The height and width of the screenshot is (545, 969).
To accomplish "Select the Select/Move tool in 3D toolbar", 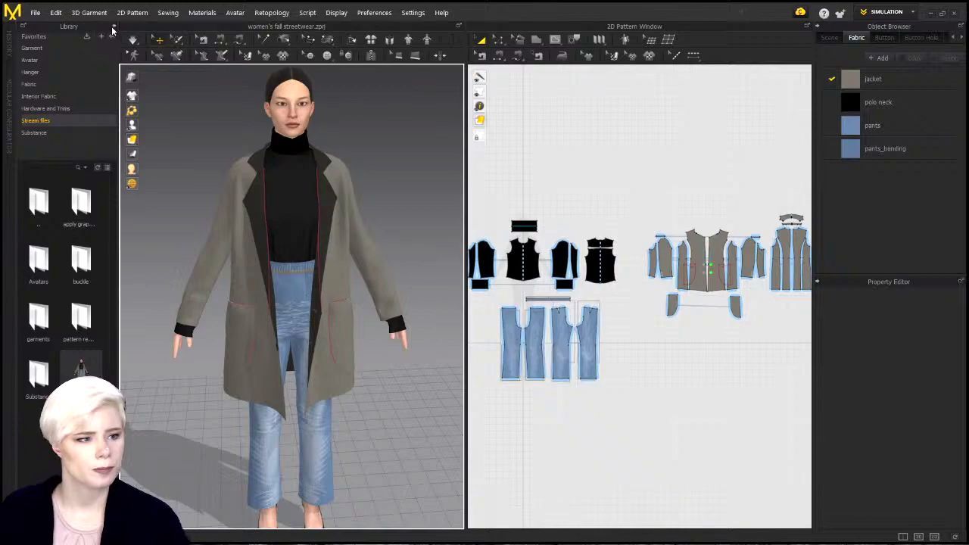I will click(x=159, y=39).
